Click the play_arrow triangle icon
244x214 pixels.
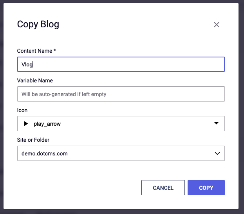26,123
